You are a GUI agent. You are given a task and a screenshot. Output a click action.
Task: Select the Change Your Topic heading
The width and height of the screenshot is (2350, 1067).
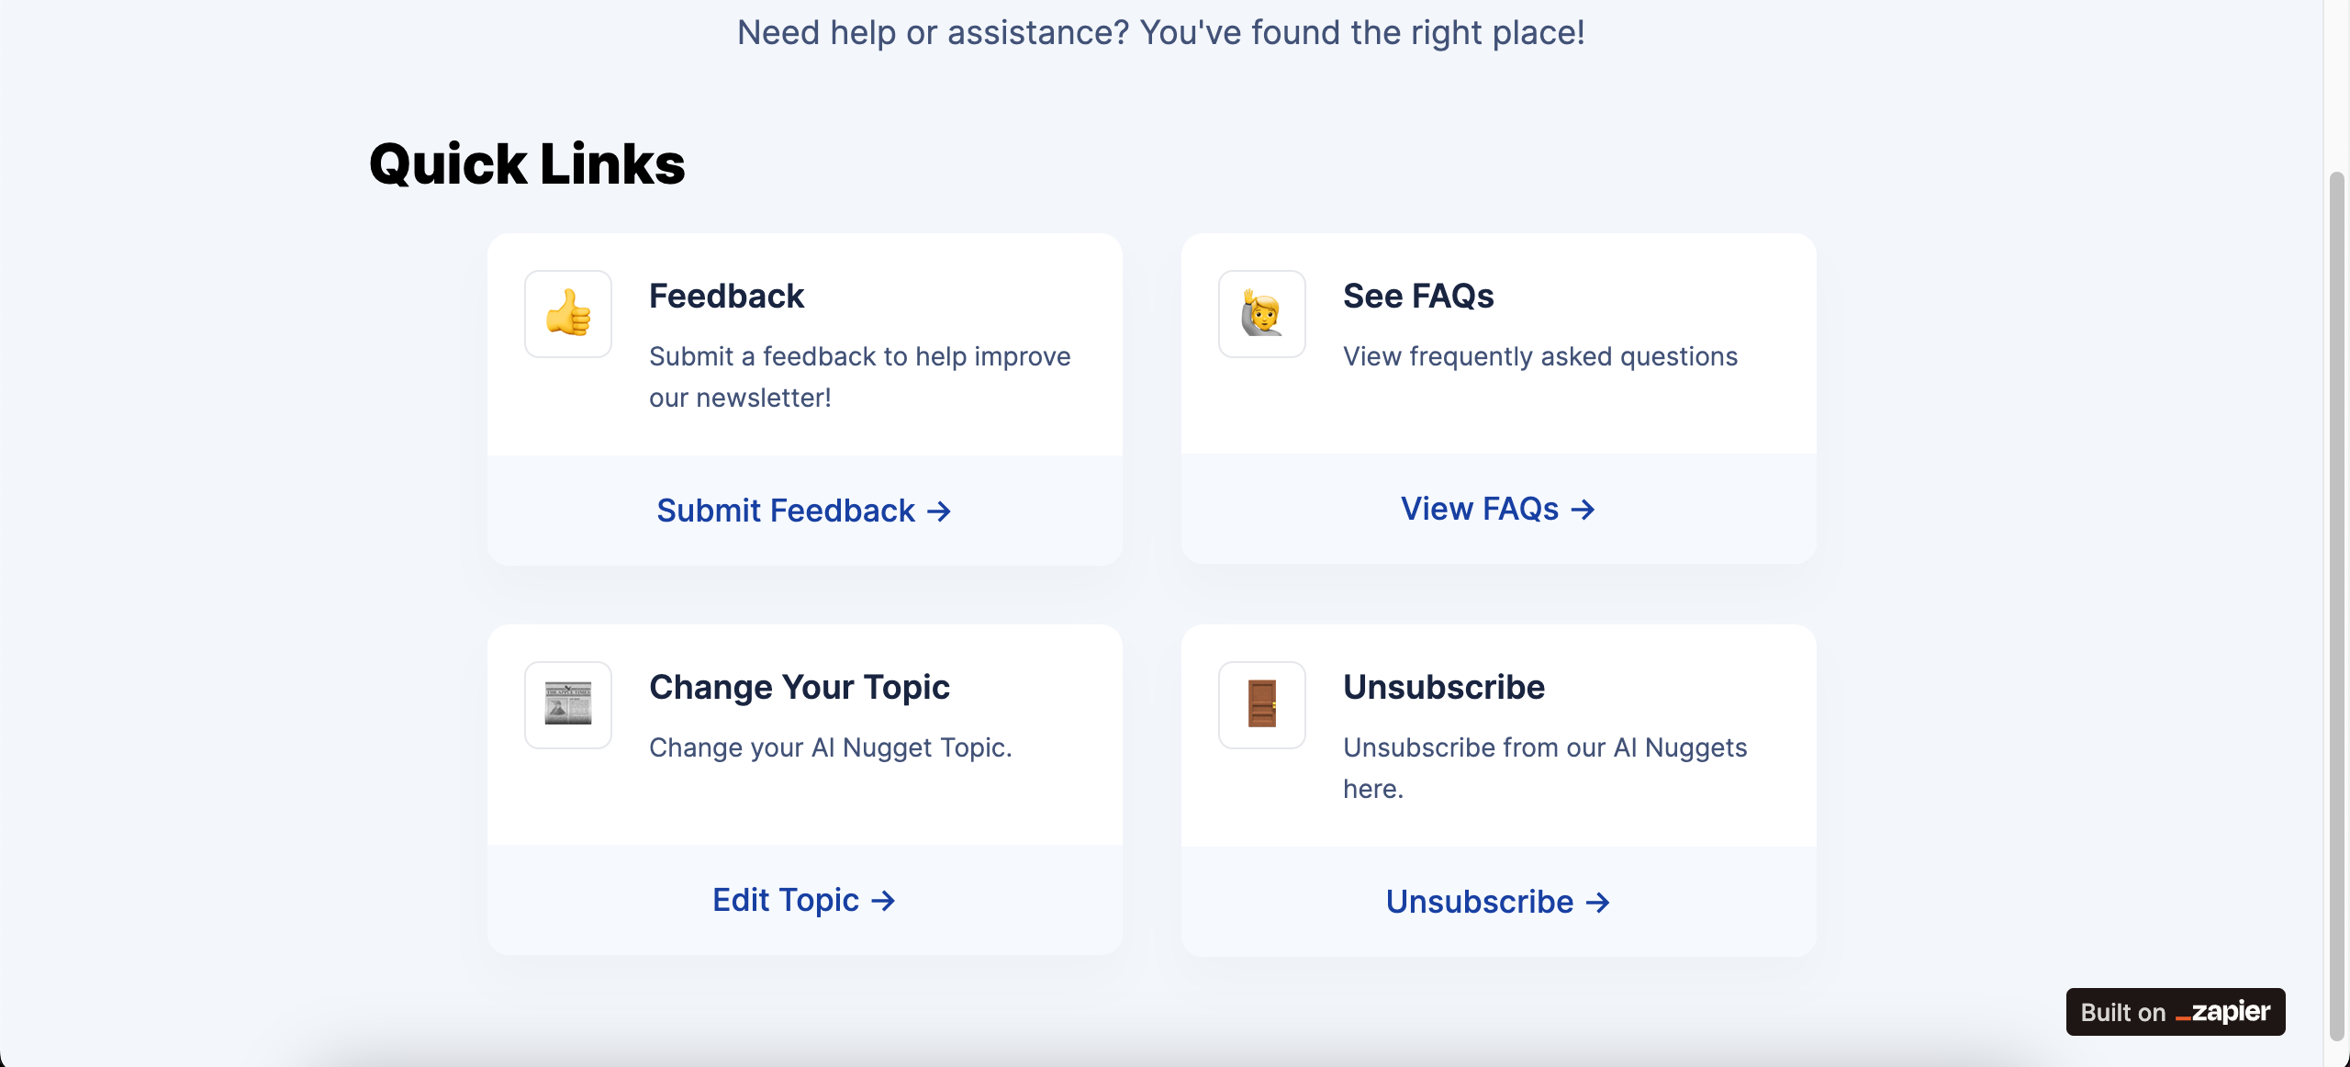(x=799, y=687)
